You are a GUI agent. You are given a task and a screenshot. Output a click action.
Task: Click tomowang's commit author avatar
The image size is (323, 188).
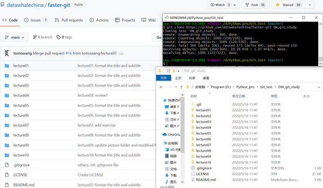point(7,53)
